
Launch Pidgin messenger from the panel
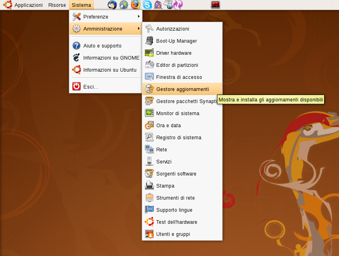click(158, 5)
